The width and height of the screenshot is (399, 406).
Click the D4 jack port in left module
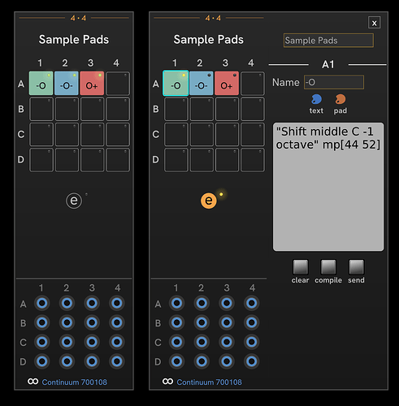(117, 361)
